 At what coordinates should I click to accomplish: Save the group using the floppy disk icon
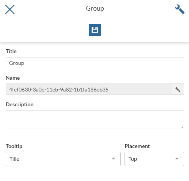tap(95, 30)
